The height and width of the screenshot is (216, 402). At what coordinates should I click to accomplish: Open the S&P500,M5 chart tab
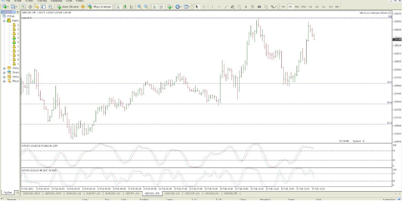[x=231, y=194]
